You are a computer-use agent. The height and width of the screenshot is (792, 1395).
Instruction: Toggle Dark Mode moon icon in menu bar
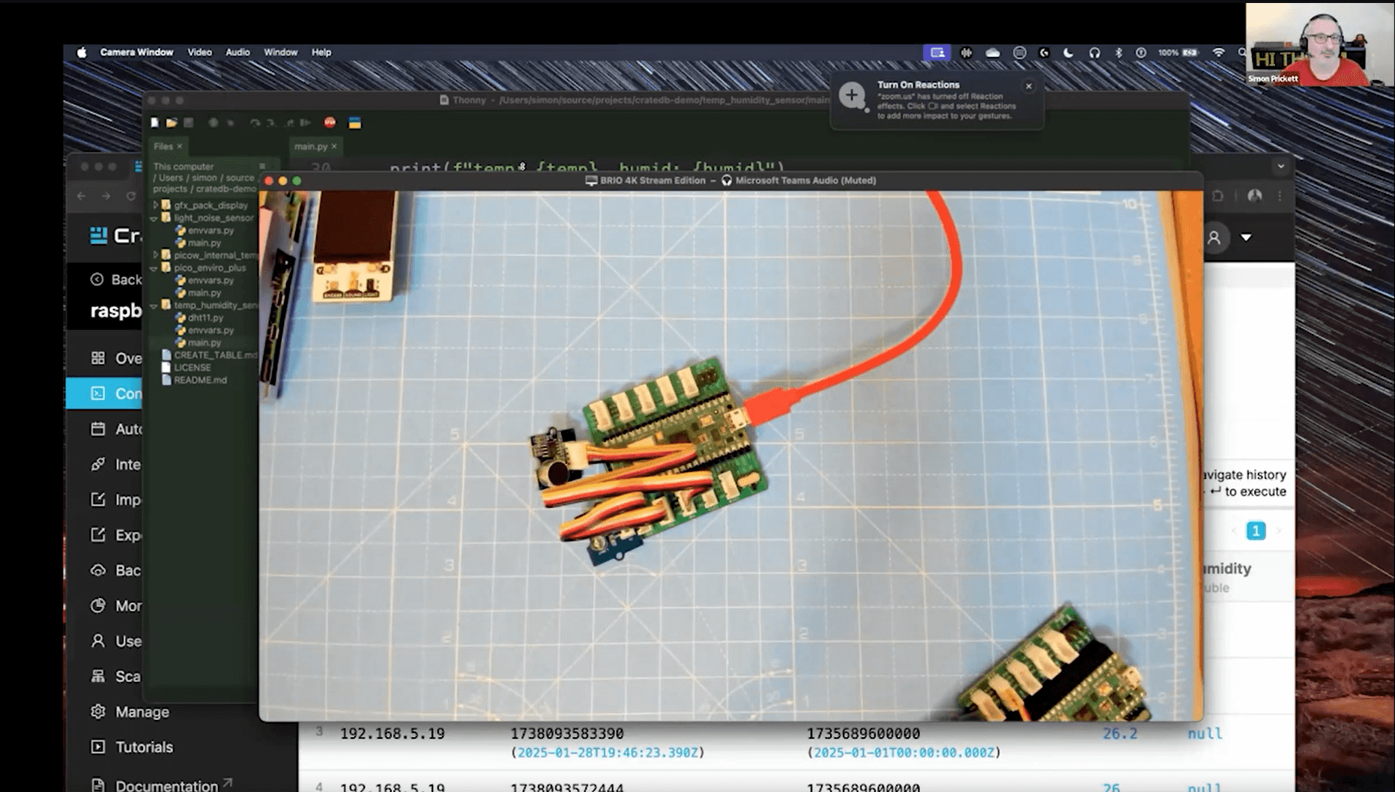1068,52
